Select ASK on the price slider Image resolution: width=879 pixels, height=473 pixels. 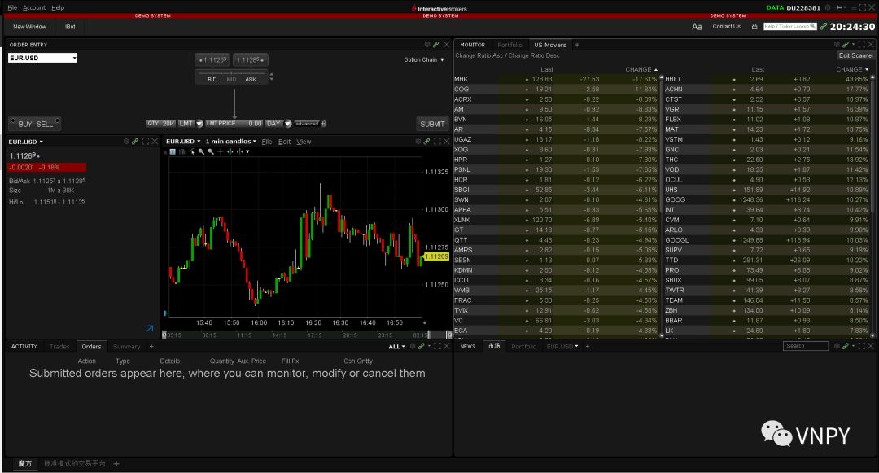[251, 80]
